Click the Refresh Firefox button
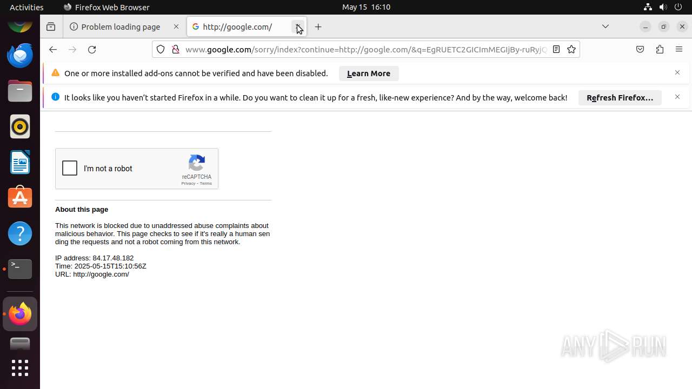The height and width of the screenshot is (389, 692). tap(620, 98)
